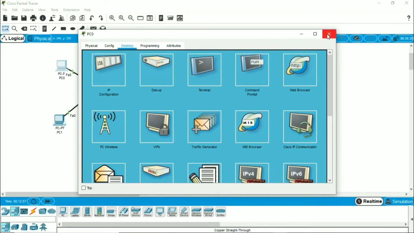The width and height of the screenshot is (414, 233).
Task: Launch the Terminal app
Action: pos(204,70)
